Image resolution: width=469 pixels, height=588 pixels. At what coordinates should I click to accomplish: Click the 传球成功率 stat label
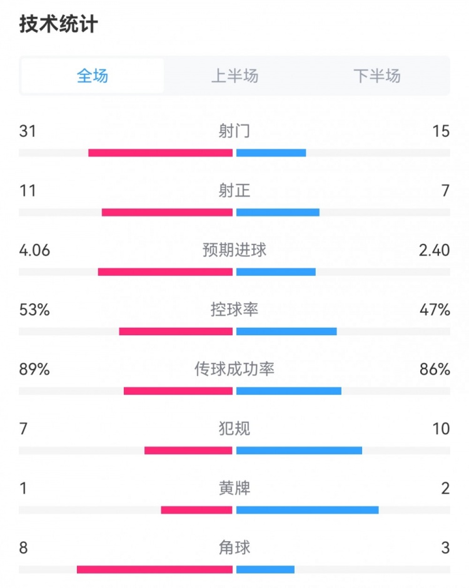[234, 369]
